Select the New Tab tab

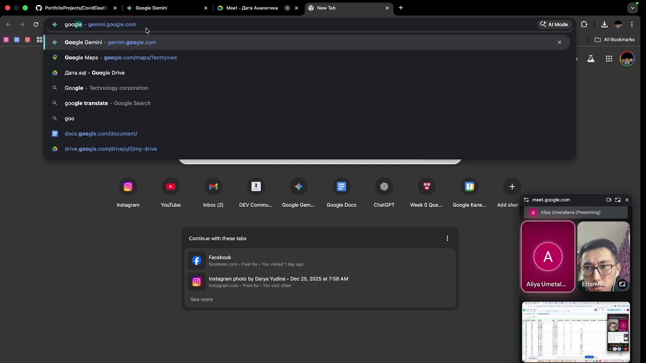pyautogui.click(x=348, y=8)
